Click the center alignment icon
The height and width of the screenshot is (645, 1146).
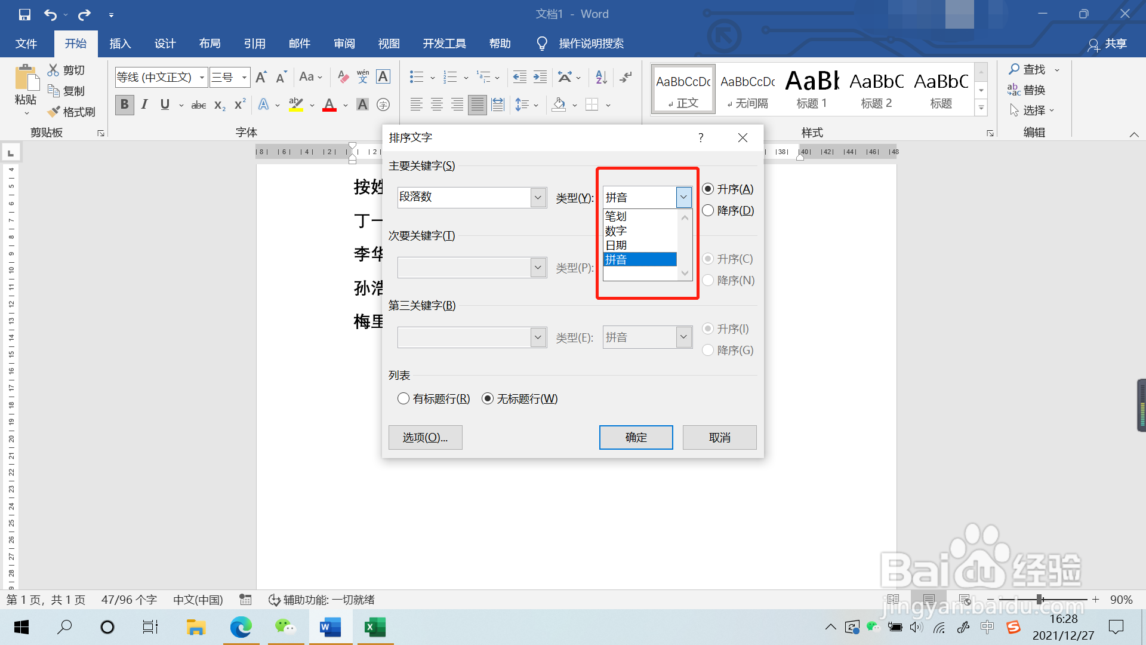click(437, 105)
